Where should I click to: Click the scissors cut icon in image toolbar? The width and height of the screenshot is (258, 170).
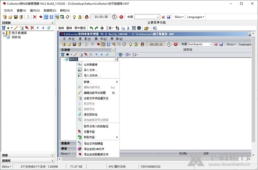pyautogui.click(x=128, y=28)
